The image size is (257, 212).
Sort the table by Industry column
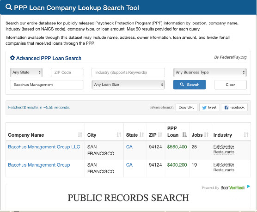coord(246,135)
